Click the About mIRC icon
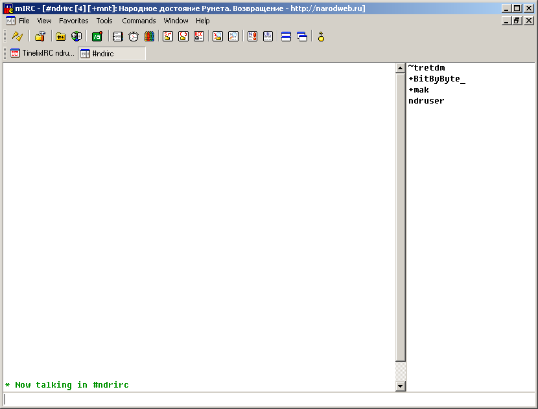Screen dimensions: 538x409 point(321,37)
